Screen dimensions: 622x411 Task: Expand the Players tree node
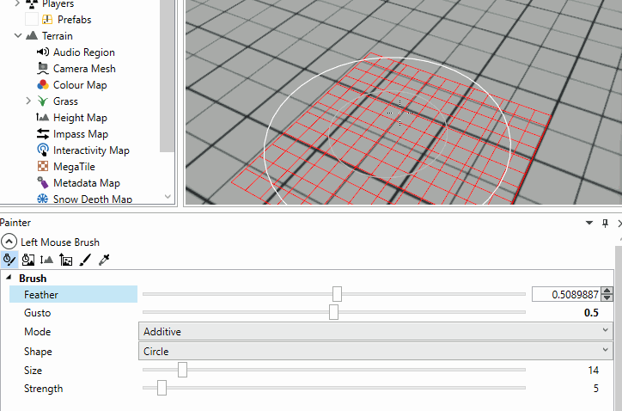point(17,4)
